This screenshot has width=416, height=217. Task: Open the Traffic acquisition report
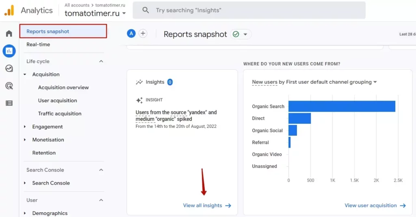(60, 114)
